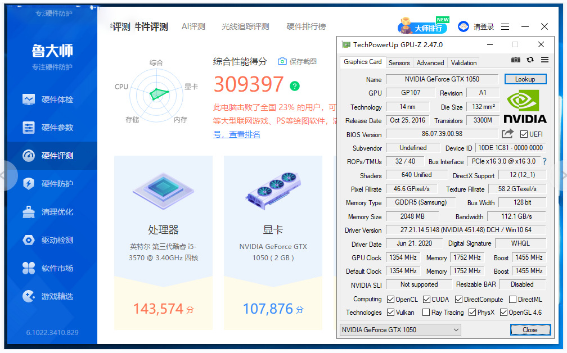
Task: Click the NVIDIA logo in GPU-Z
Action: 525,107
